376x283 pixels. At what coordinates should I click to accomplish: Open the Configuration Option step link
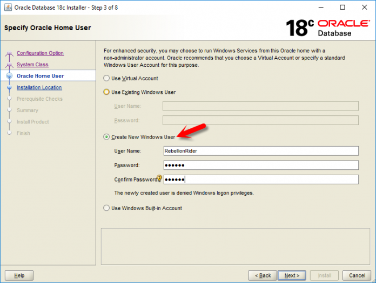point(40,53)
